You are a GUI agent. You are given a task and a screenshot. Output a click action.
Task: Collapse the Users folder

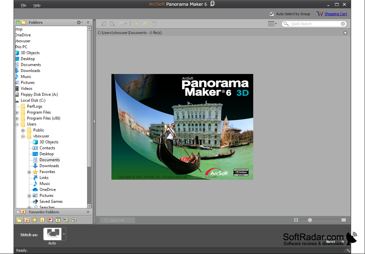pos(17,125)
